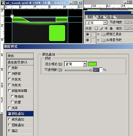
Task: Click the lock transparent pixels icon
Action: [96, 28]
